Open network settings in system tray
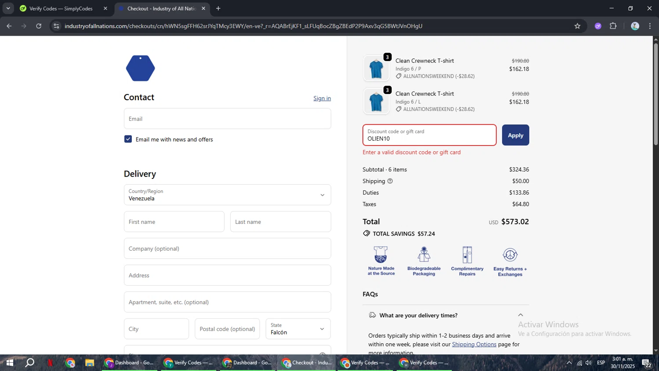The image size is (659, 371). coord(579,363)
